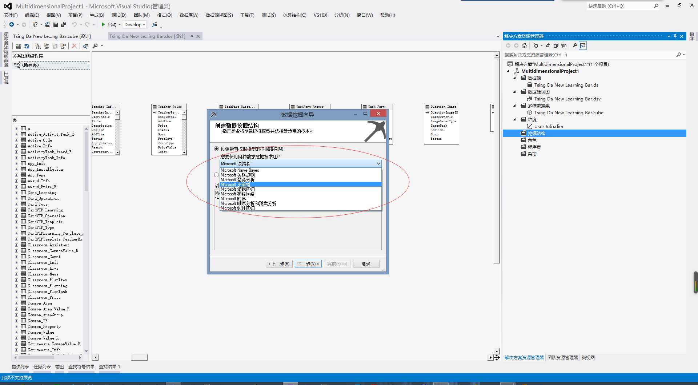Click the Solution Explorer home icon
Image resolution: width=698 pixels, height=385 pixels.
(524, 45)
